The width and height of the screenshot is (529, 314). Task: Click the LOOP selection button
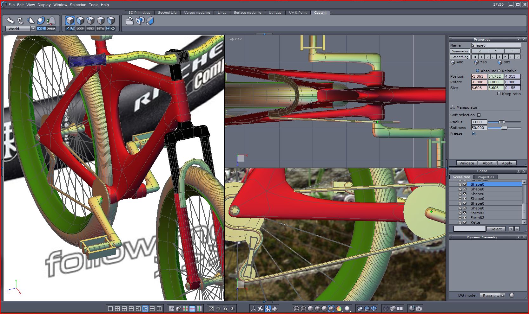[x=80, y=29]
